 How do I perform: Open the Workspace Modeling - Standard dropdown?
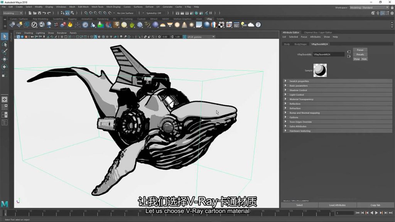coord(369,8)
